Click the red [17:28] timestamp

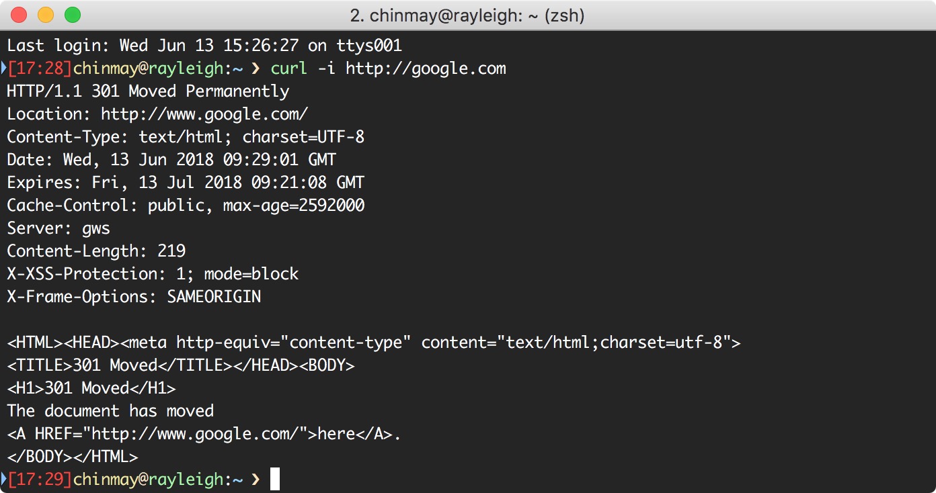coord(40,69)
